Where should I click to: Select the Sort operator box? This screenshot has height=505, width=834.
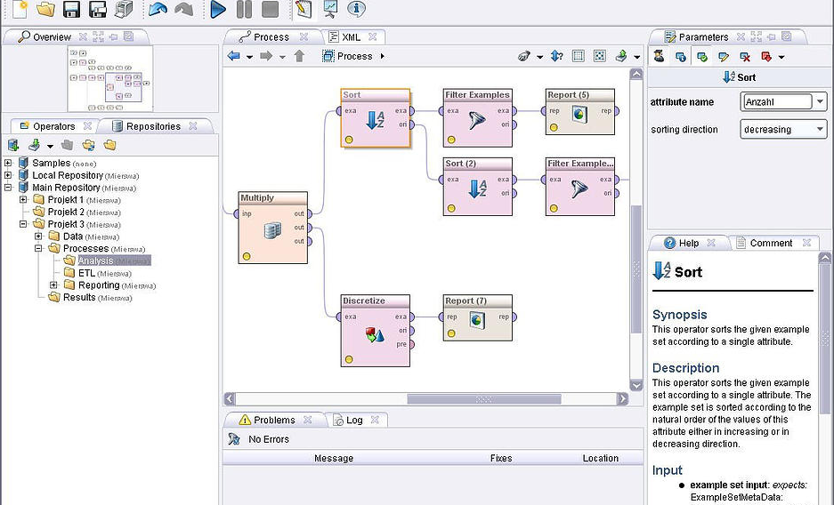coord(376,118)
